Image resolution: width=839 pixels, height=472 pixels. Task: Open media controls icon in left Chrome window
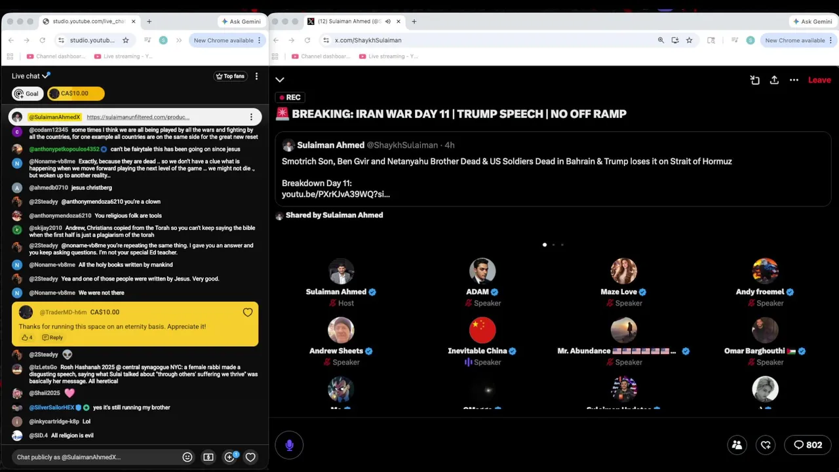coord(147,40)
